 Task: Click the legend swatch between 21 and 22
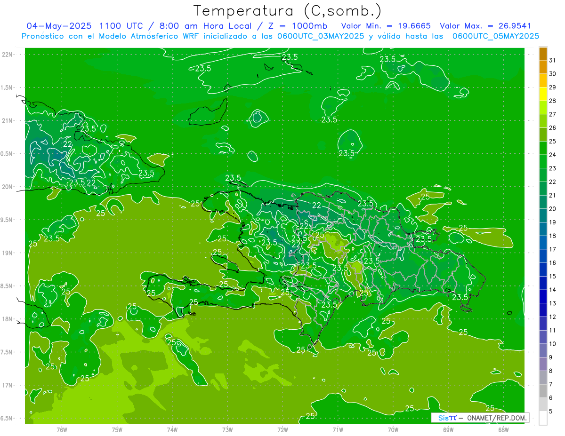(543, 189)
